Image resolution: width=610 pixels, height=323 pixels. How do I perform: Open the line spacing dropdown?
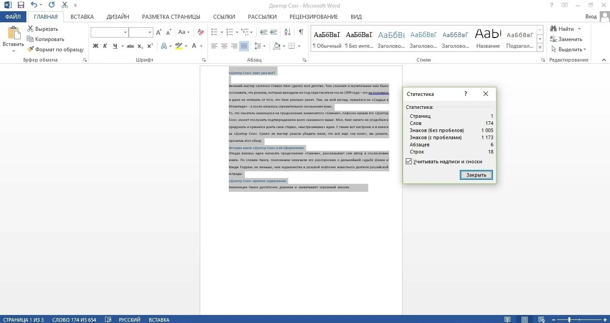pyautogui.click(x=260, y=46)
